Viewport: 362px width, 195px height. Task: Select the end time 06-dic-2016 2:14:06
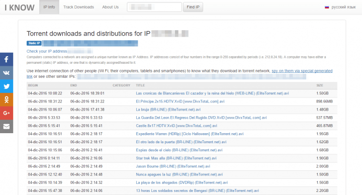click(x=86, y=190)
